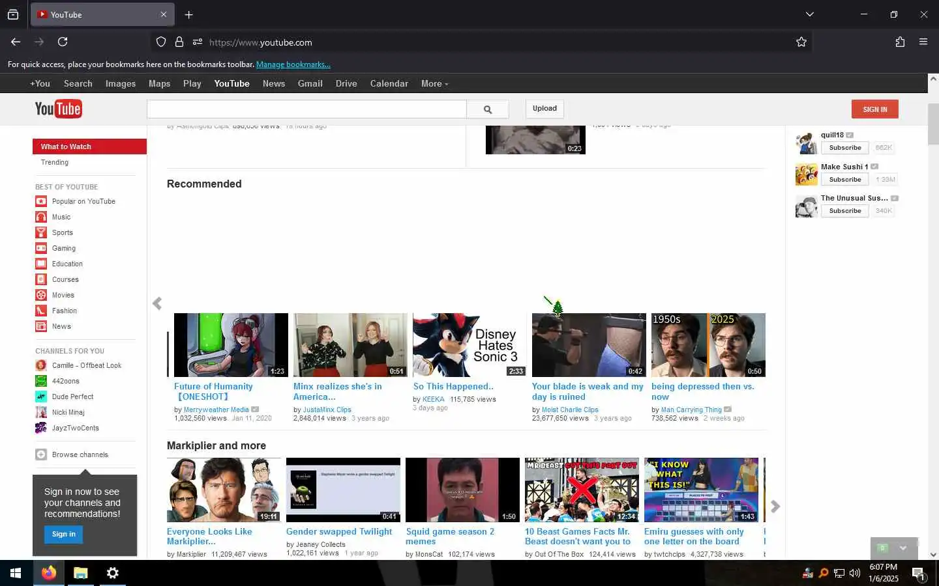Screen dimensions: 939x586
Task: Open the Music category icon
Action: point(41,217)
